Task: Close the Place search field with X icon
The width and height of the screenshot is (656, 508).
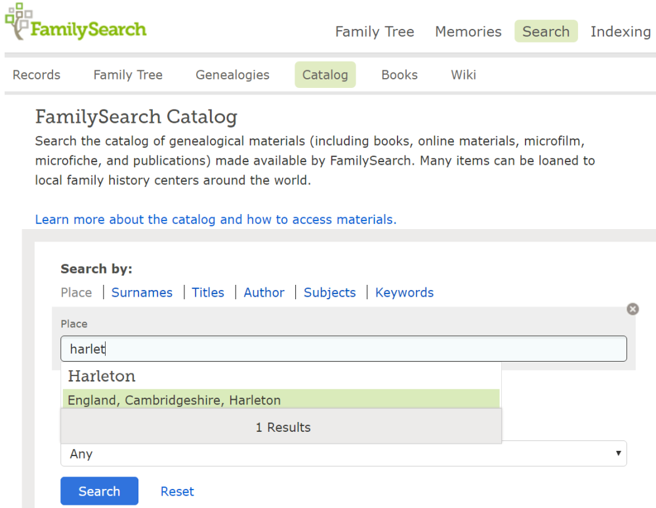Action: tap(632, 309)
